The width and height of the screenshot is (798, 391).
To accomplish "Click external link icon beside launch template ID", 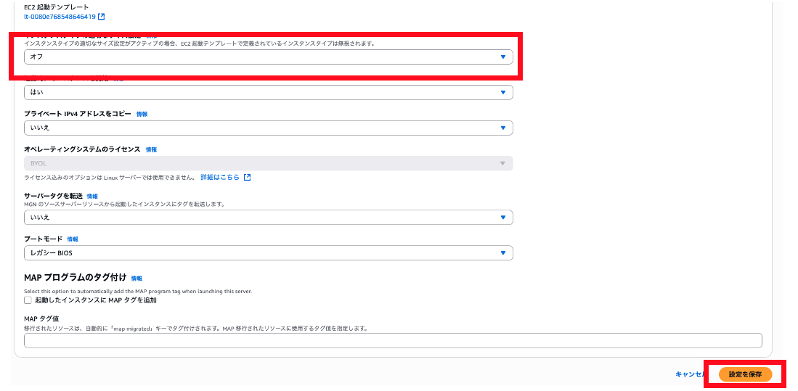I will [x=101, y=17].
